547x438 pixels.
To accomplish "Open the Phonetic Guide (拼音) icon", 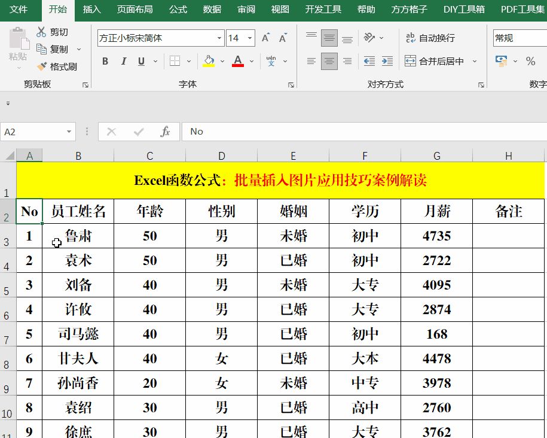I will [270, 60].
